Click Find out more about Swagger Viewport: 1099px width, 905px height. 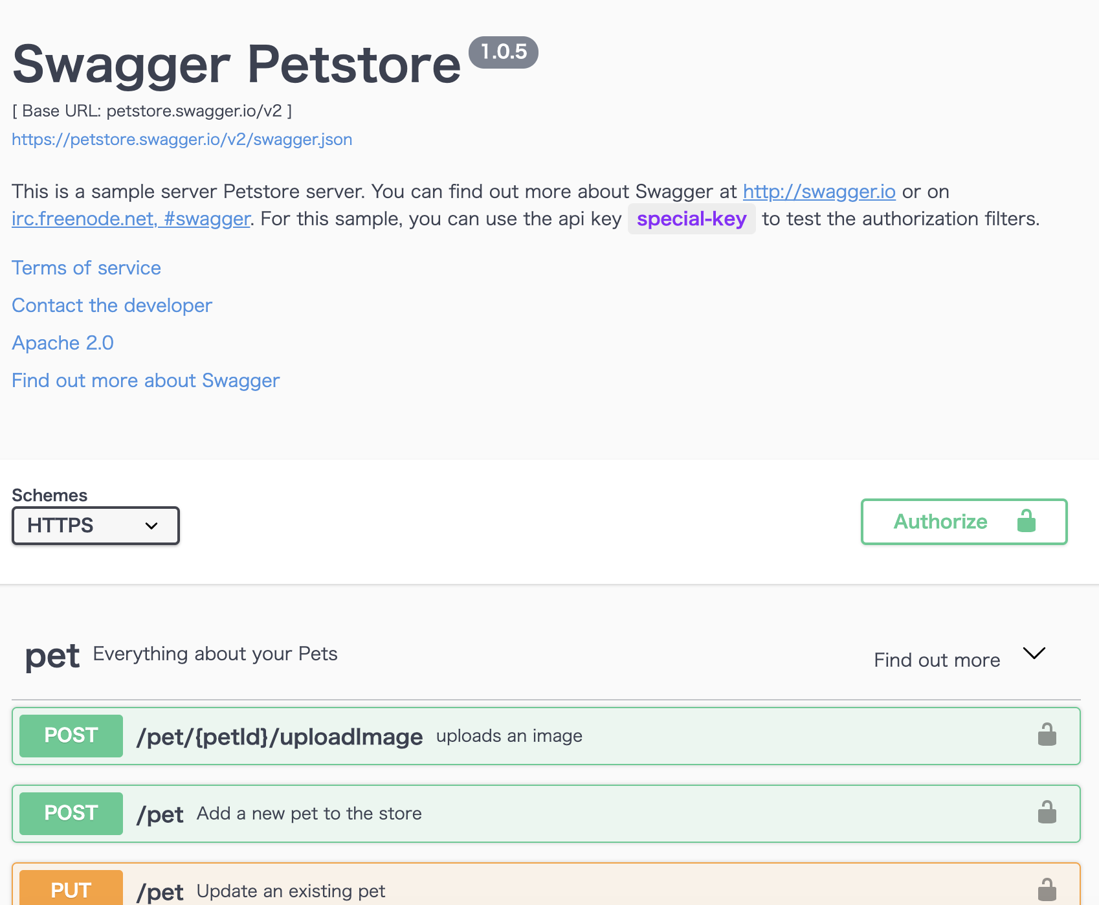pyautogui.click(x=146, y=381)
